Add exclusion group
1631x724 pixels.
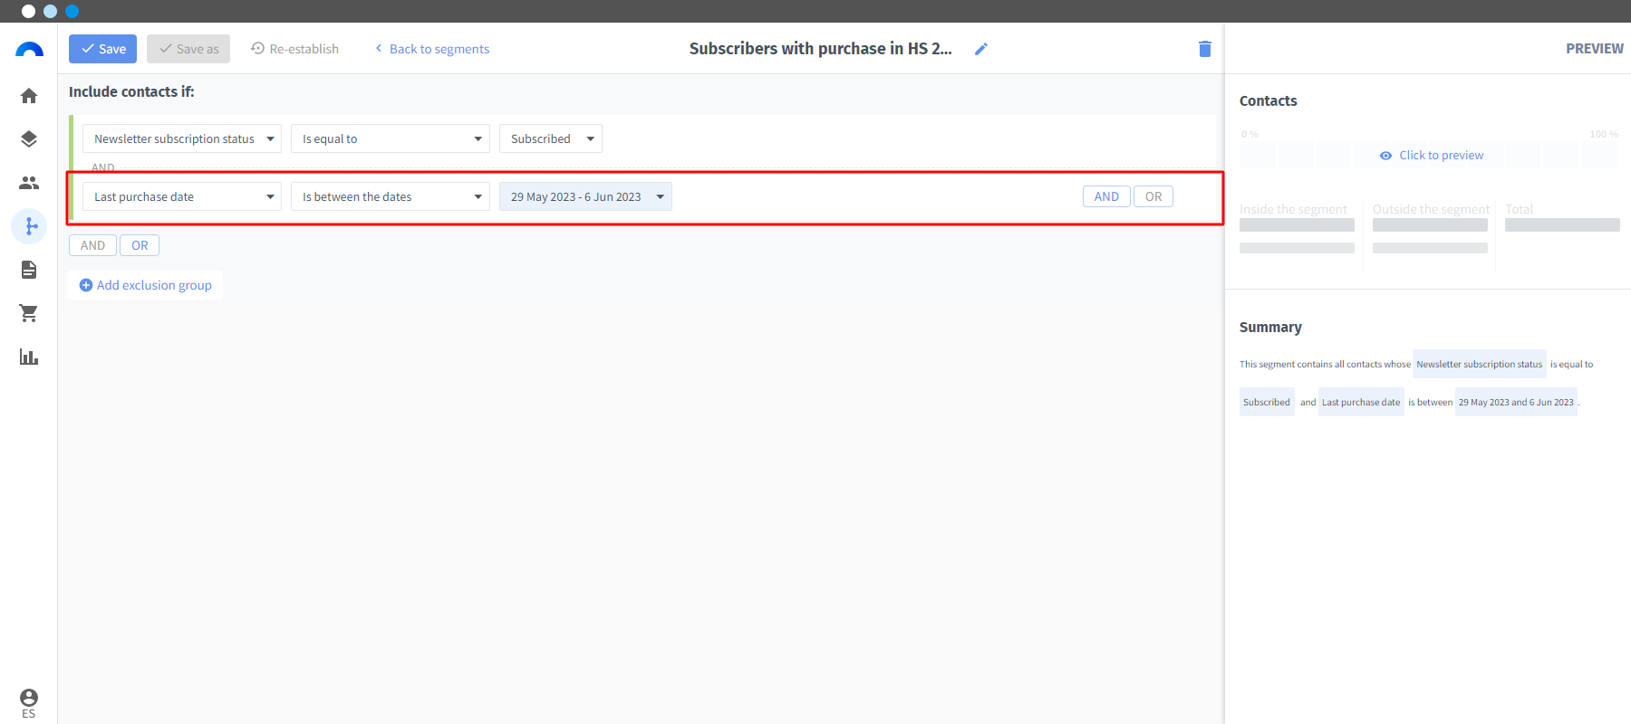145,285
